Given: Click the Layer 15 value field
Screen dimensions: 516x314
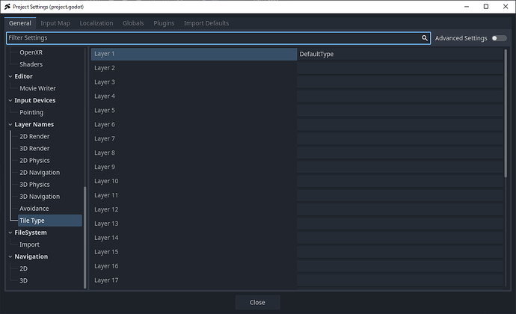Looking at the screenshot, I should pyautogui.click(x=400, y=252).
